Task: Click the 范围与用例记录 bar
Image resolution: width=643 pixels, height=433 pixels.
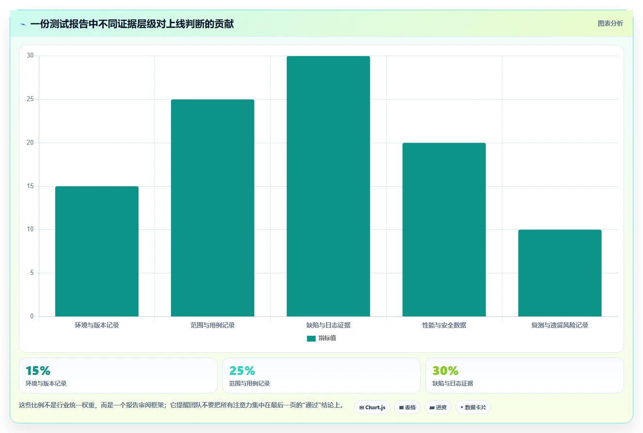Action: coord(213,208)
